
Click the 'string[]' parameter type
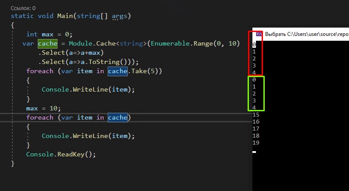tap(92, 16)
